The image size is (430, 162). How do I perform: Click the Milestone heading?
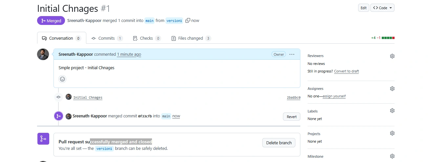pyautogui.click(x=315, y=156)
